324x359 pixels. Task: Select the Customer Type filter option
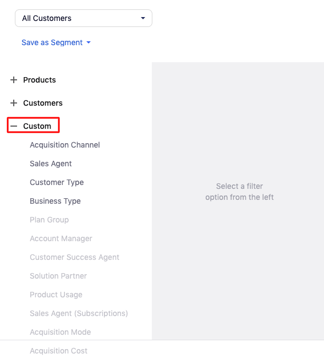point(57,182)
